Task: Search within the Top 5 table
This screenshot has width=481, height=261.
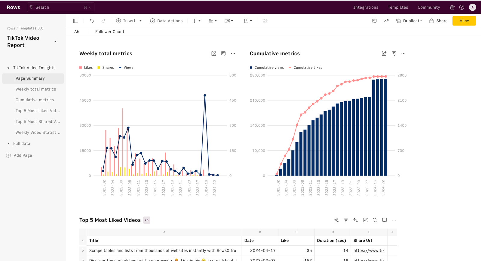Action: tap(375, 220)
